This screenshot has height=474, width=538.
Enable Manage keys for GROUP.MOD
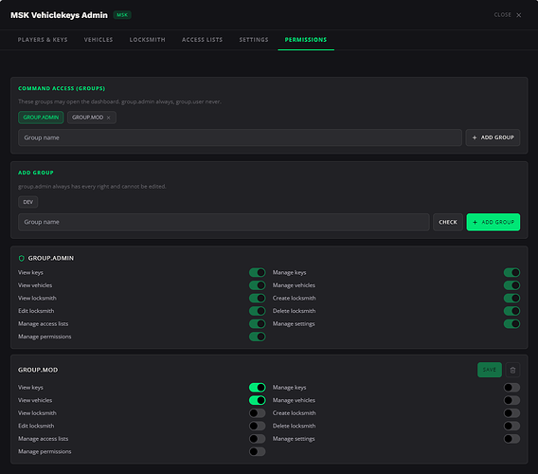(x=511, y=388)
